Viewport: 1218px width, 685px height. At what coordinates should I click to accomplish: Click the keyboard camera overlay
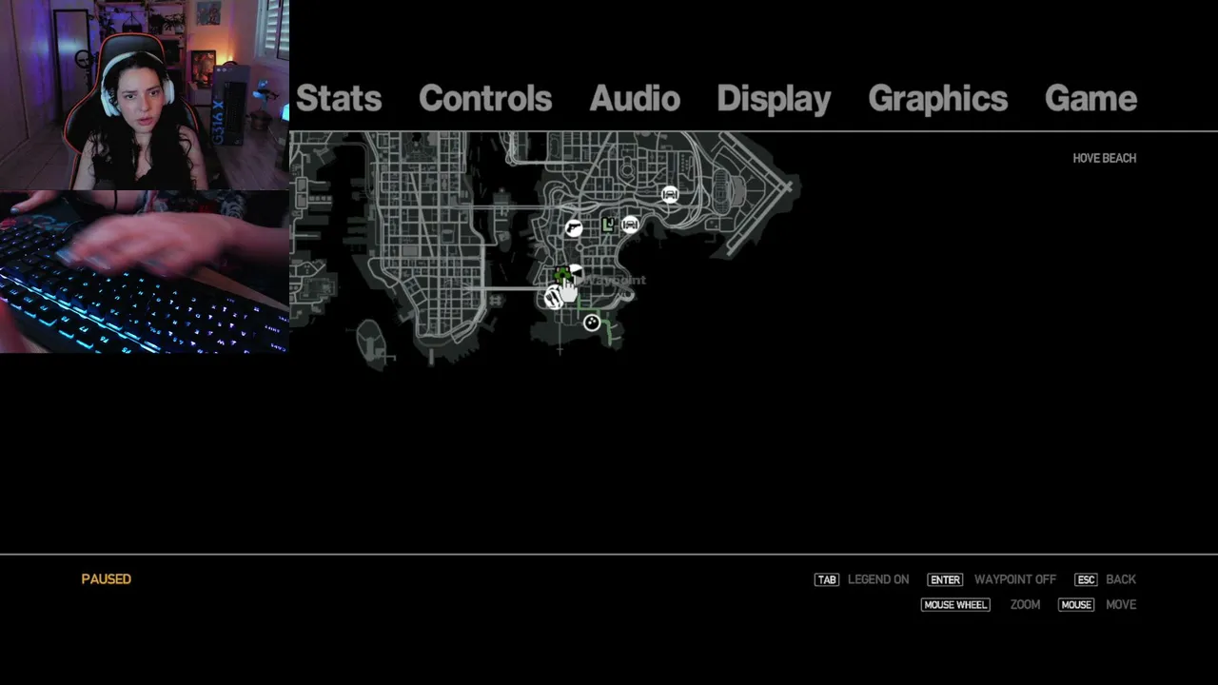[145, 272]
